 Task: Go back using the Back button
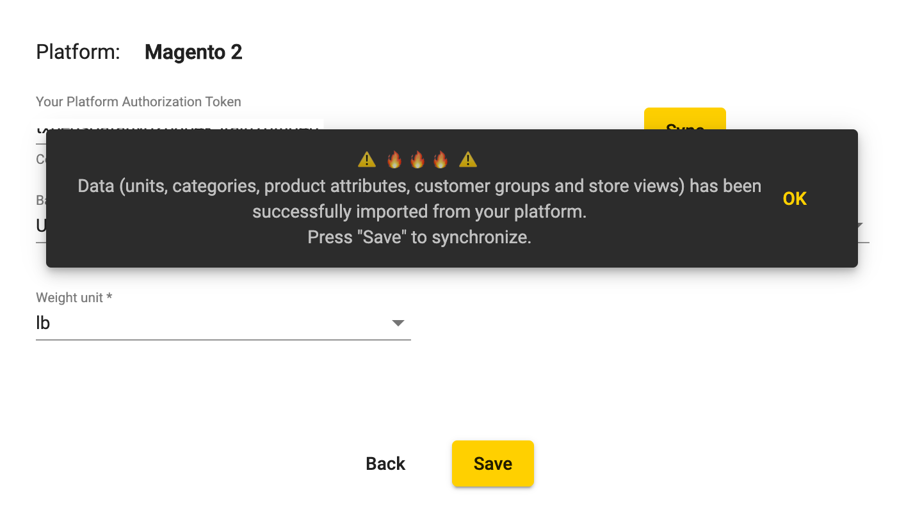pos(385,463)
